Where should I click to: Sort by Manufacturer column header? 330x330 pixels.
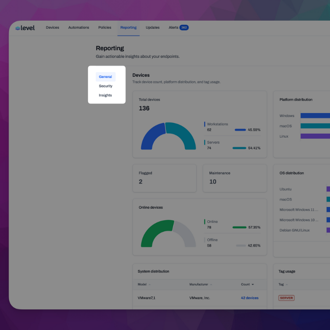coord(200,285)
